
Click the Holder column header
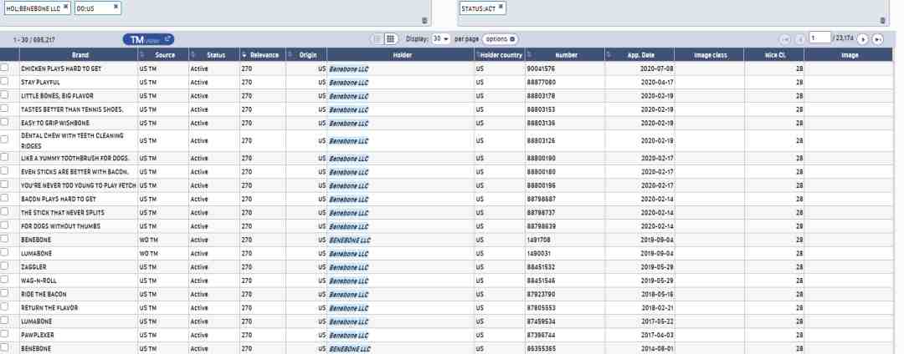pos(402,55)
